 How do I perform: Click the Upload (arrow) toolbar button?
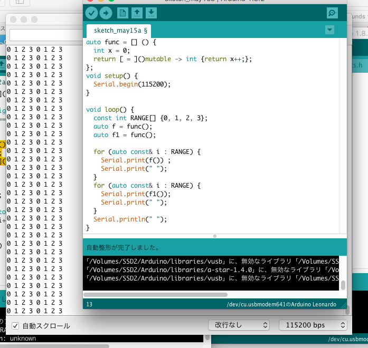106,13
